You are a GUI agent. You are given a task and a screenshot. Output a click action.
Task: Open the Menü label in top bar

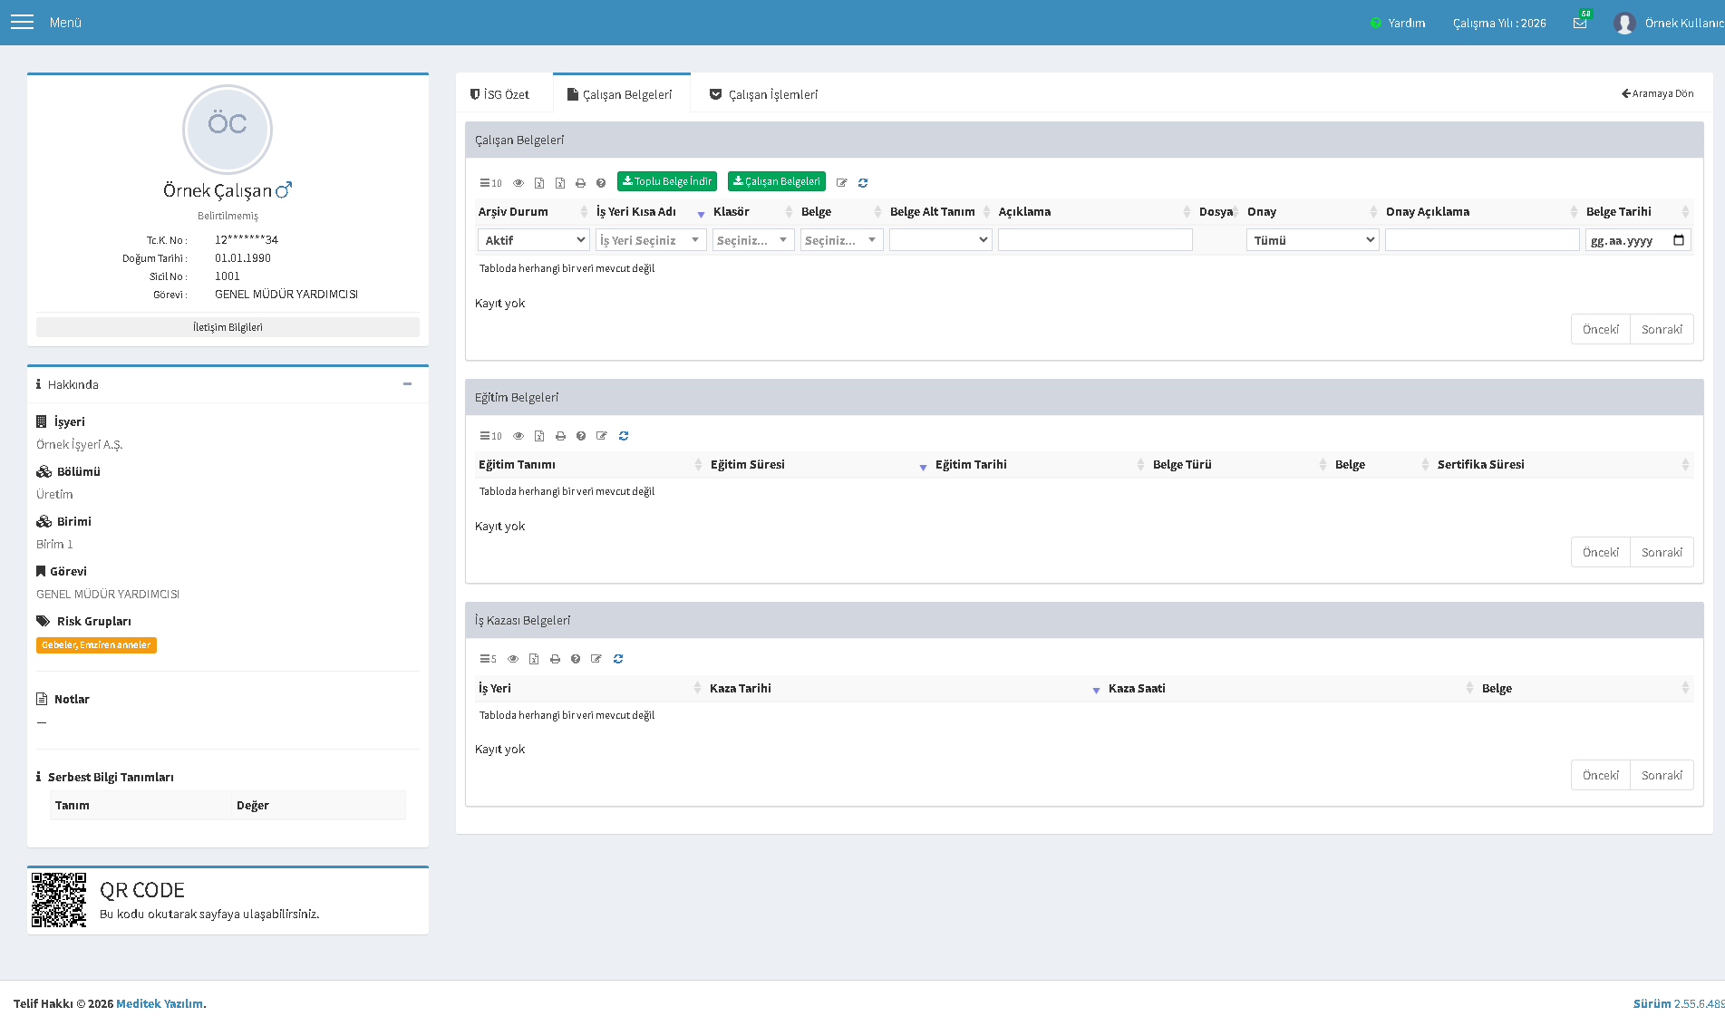(65, 23)
